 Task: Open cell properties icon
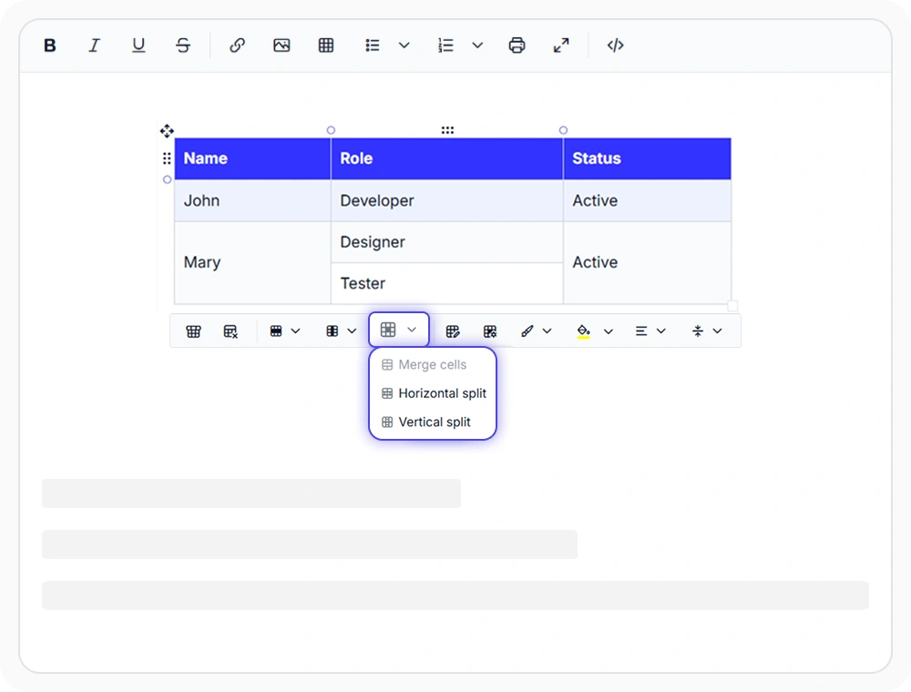(490, 331)
